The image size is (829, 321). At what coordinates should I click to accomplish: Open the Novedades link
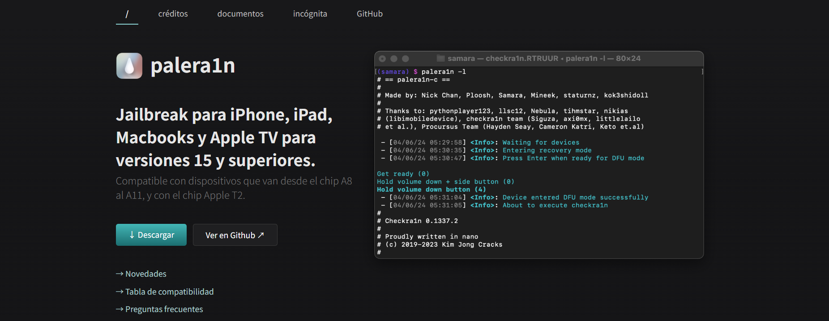[141, 274]
